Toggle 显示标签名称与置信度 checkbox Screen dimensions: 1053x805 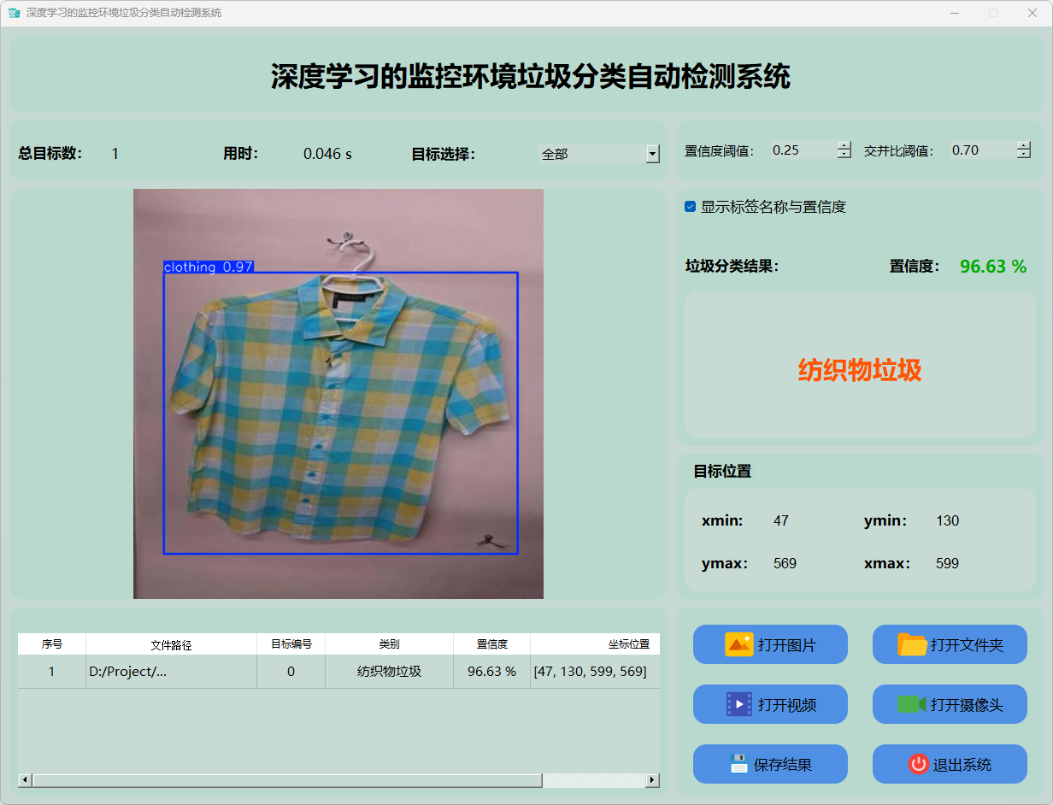[x=691, y=207]
